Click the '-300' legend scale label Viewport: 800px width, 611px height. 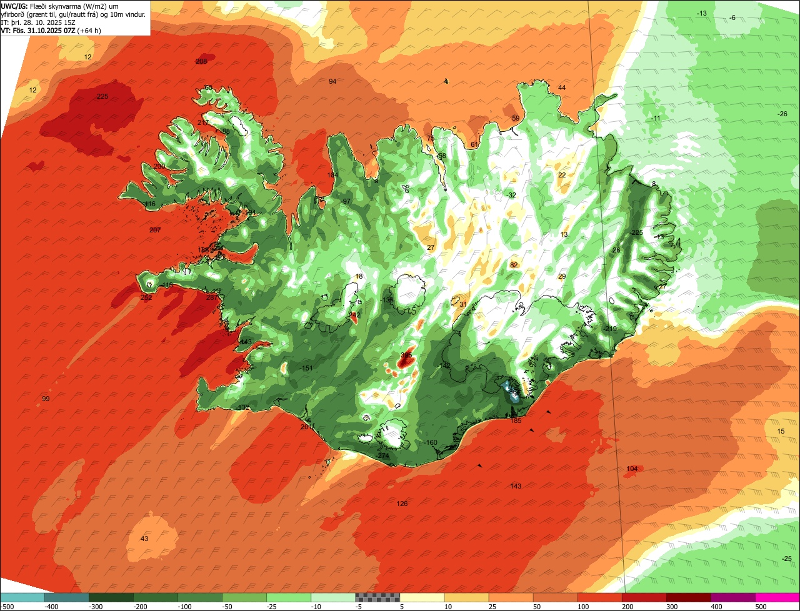coord(95,607)
